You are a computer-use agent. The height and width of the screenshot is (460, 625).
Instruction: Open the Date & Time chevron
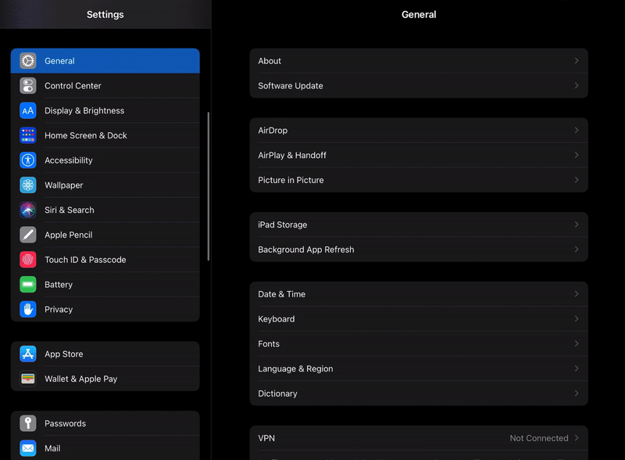(577, 294)
